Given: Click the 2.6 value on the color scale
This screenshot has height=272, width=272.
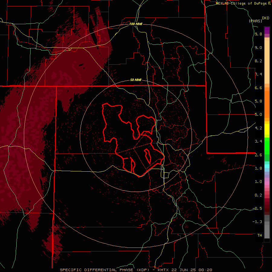Looking at the screenshot, I should point(258,155).
